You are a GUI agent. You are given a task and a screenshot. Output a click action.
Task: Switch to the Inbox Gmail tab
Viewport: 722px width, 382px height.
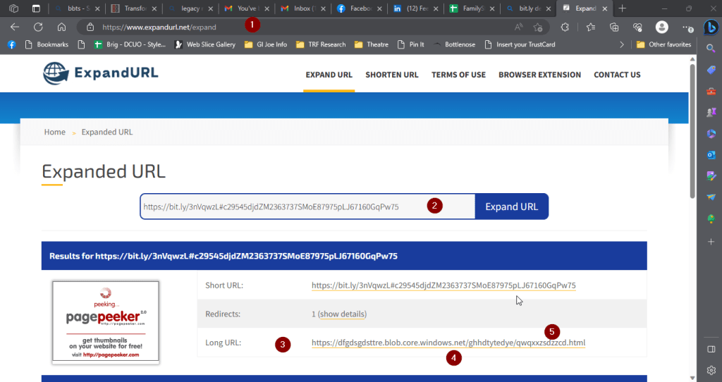(x=302, y=8)
